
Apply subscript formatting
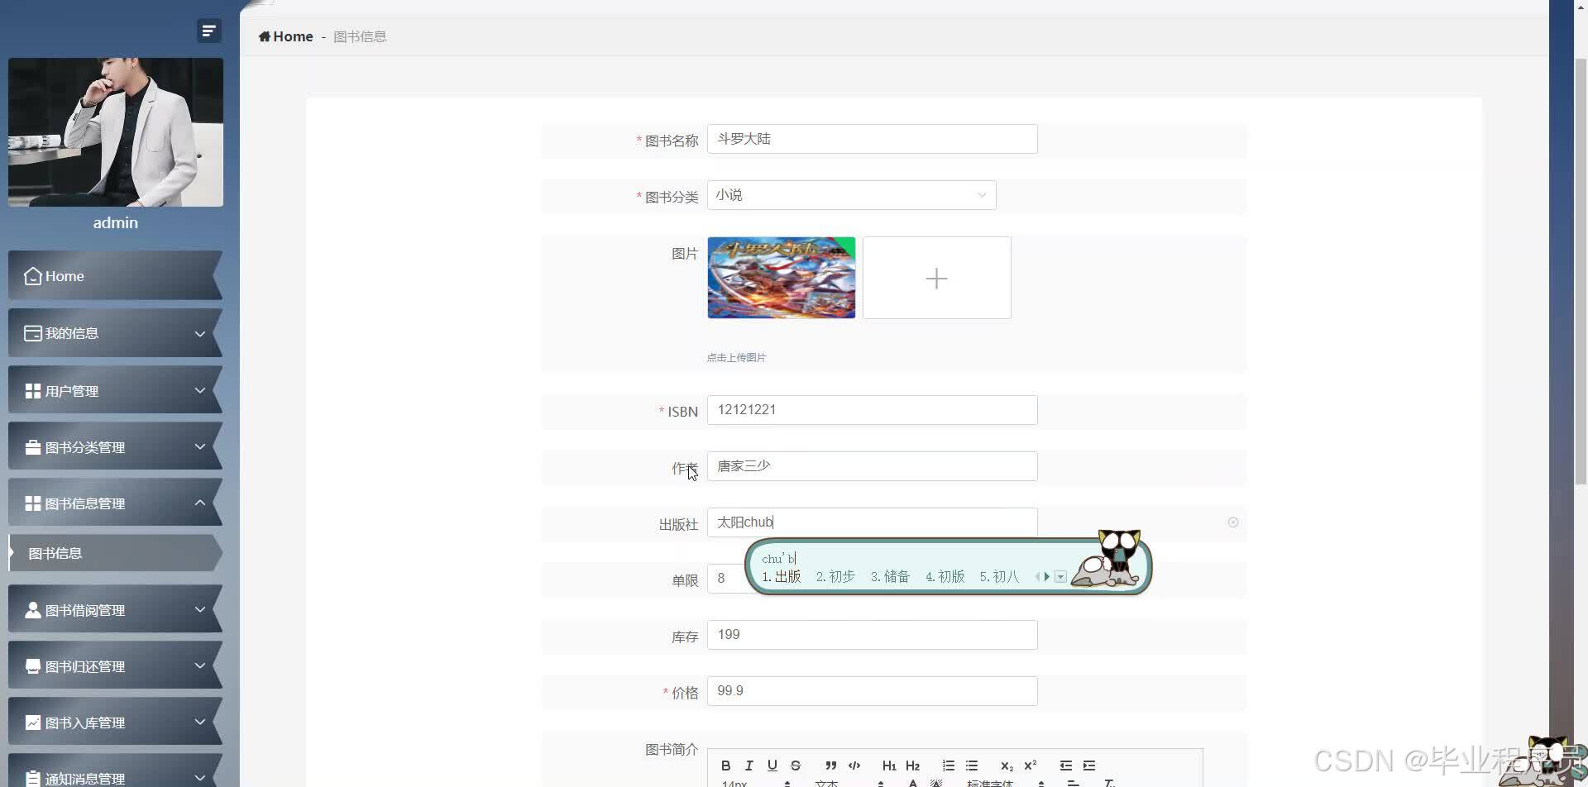click(x=1007, y=766)
